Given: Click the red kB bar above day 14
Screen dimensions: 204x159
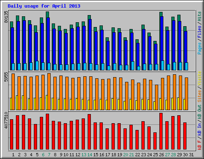Looking at the screenshot, I should 89,132.
